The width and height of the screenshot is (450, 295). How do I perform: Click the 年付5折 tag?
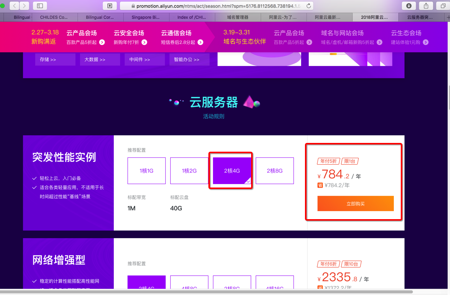pos(329,161)
